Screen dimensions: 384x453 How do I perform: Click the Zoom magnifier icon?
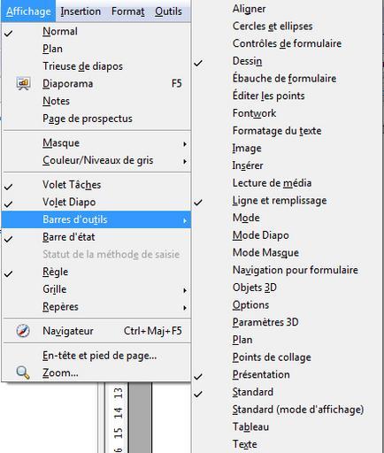click(23, 372)
